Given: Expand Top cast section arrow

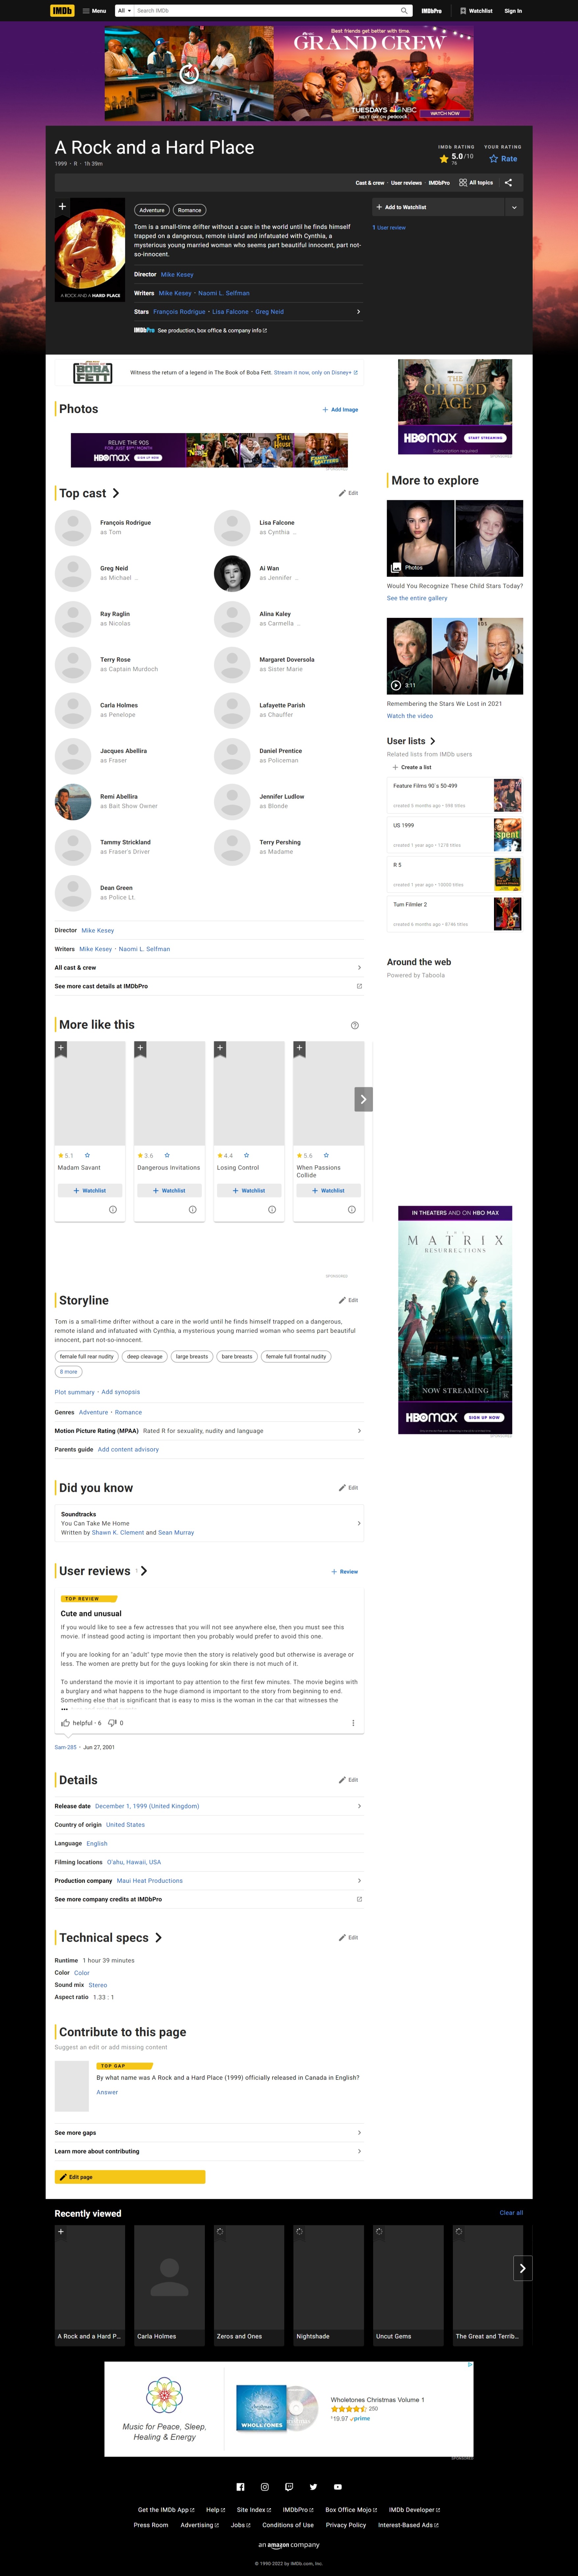Looking at the screenshot, I should [x=116, y=493].
